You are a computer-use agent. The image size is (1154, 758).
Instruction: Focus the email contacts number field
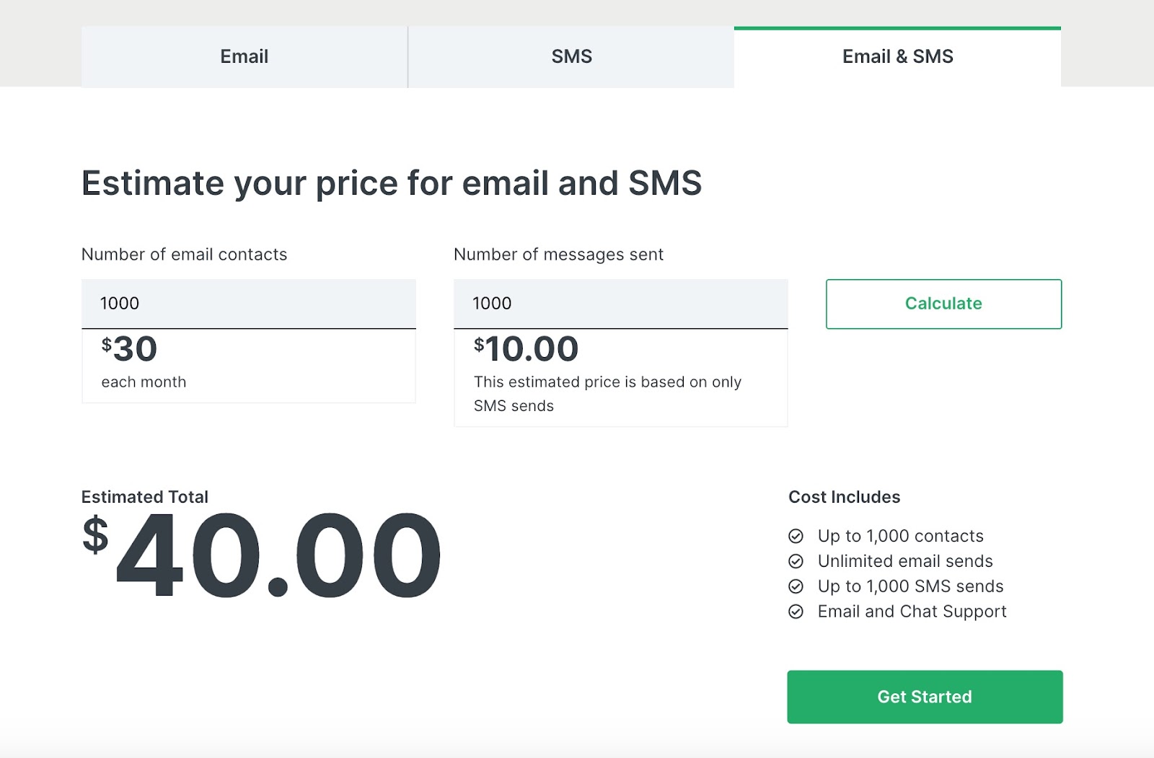click(248, 304)
